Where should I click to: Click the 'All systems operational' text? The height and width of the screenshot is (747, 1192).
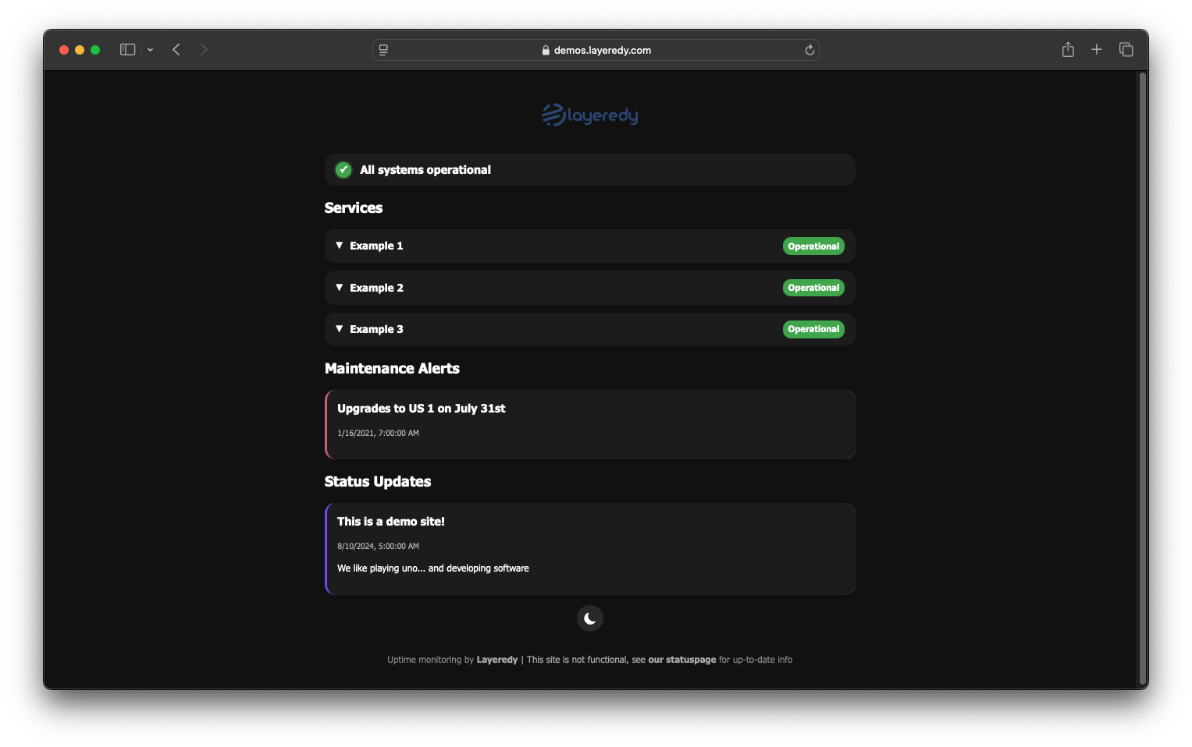tap(425, 170)
